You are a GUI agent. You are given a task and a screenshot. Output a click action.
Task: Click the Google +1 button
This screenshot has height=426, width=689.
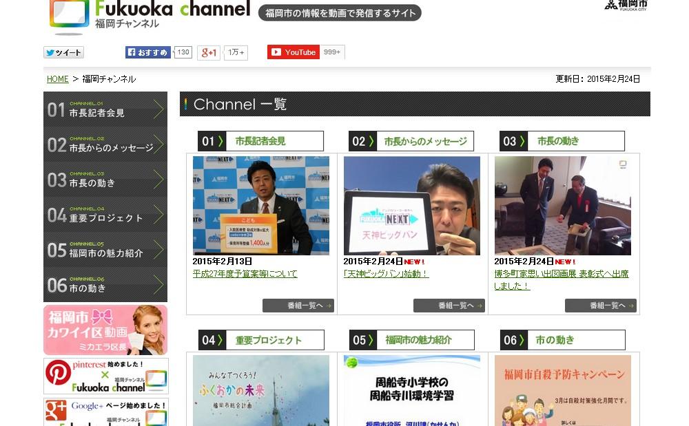coord(209,53)
